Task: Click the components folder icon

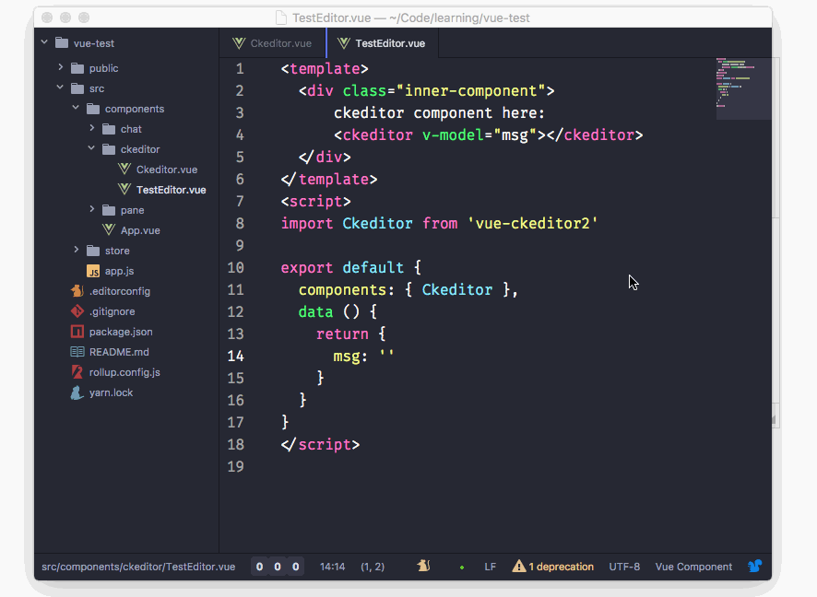Action: 93,109
